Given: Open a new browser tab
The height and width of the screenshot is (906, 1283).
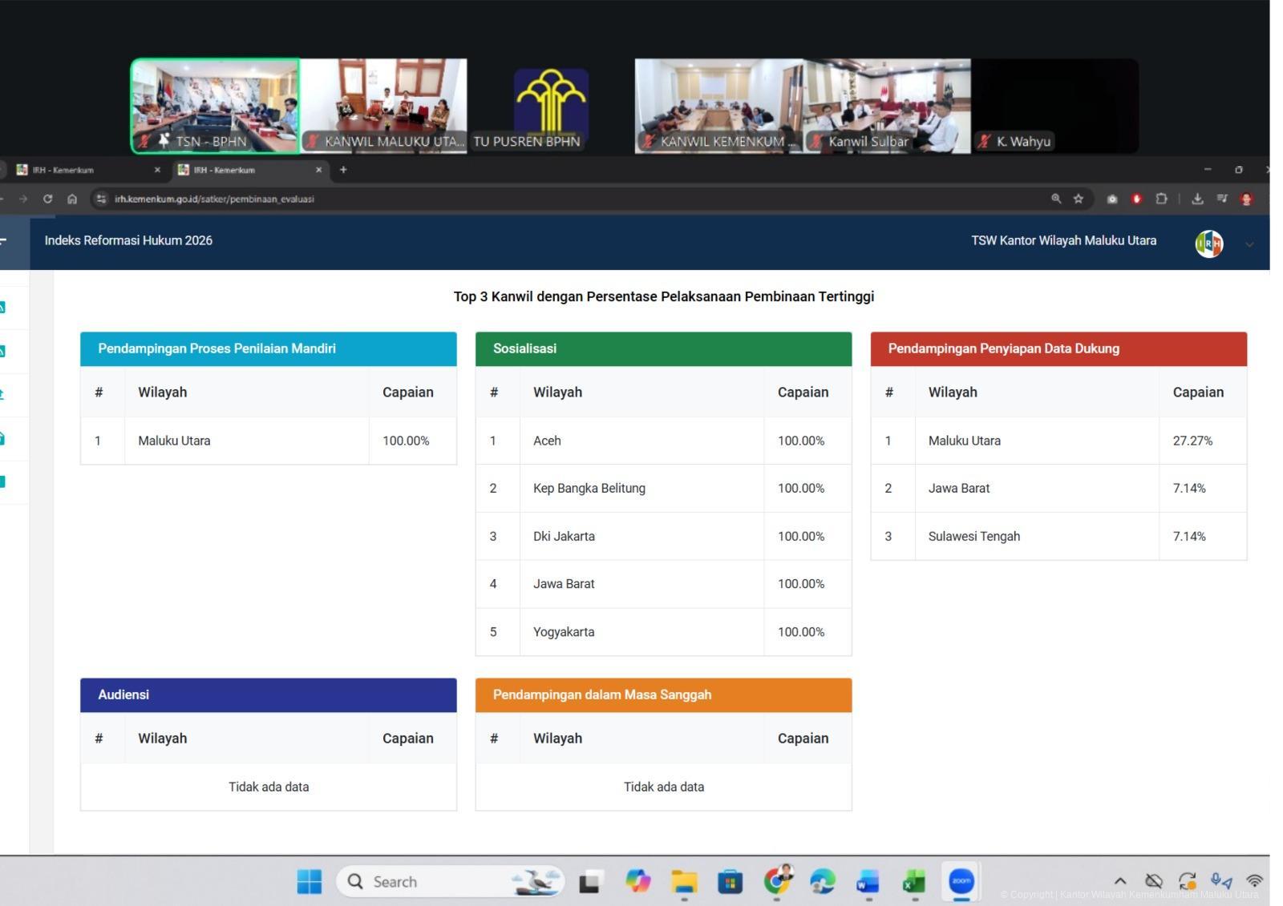Looking at the screenshot, I should tap(343, 170).
